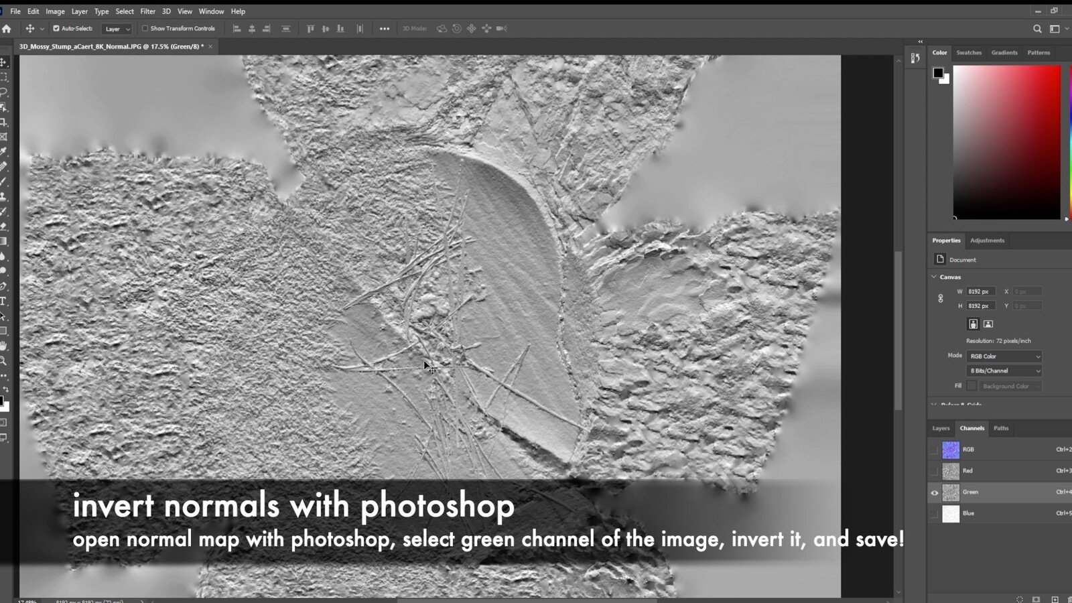Select the Frame tool
The width and height of the screenshot is (1072, 603).
(x=3, y=137)
